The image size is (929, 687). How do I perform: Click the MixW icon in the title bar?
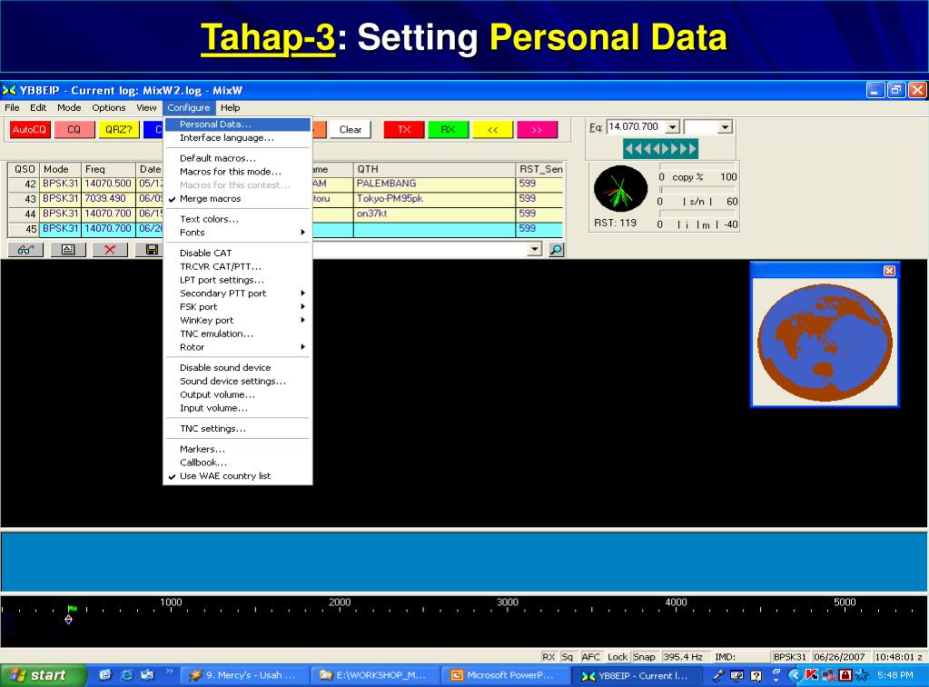[9, 90]
